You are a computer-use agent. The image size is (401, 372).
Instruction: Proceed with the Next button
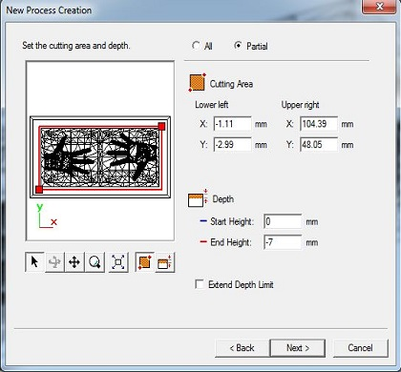(x=298, y=348)
